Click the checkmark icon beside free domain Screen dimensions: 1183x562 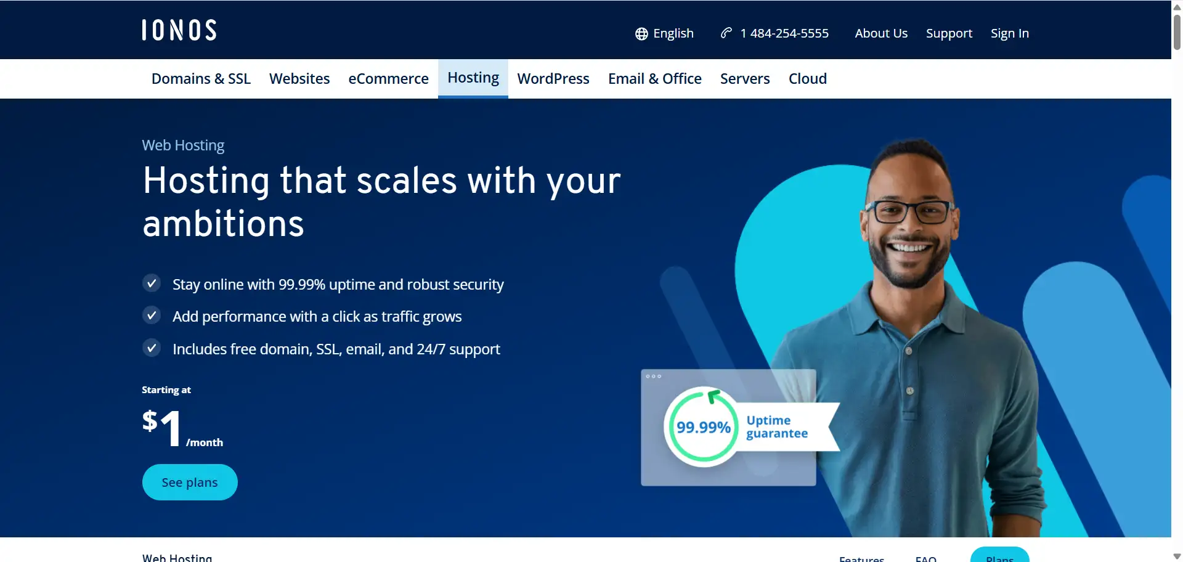point(152,348)
